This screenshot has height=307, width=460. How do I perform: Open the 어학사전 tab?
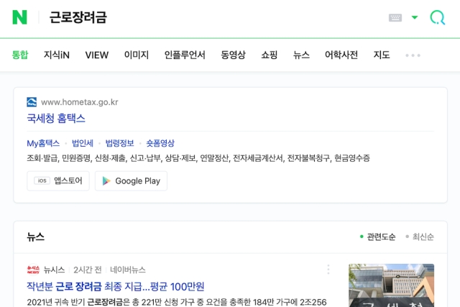[341, 55]
